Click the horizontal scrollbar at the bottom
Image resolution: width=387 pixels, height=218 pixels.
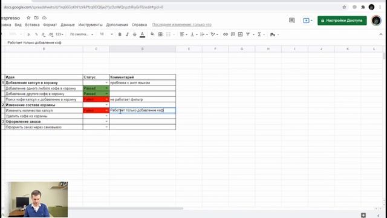125,208
